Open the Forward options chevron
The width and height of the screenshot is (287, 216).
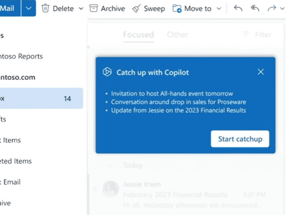(282, 8)
